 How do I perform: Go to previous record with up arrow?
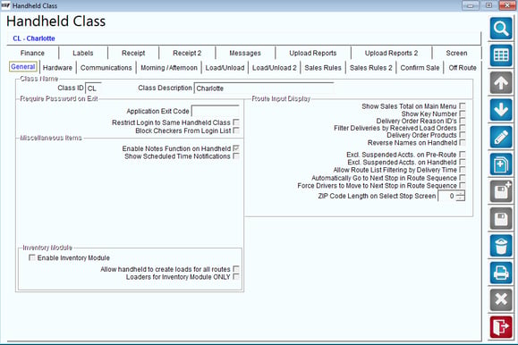coord(501,83)
